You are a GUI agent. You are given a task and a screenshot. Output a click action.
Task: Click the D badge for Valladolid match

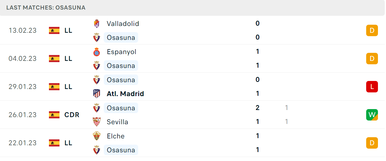(372, 31)
